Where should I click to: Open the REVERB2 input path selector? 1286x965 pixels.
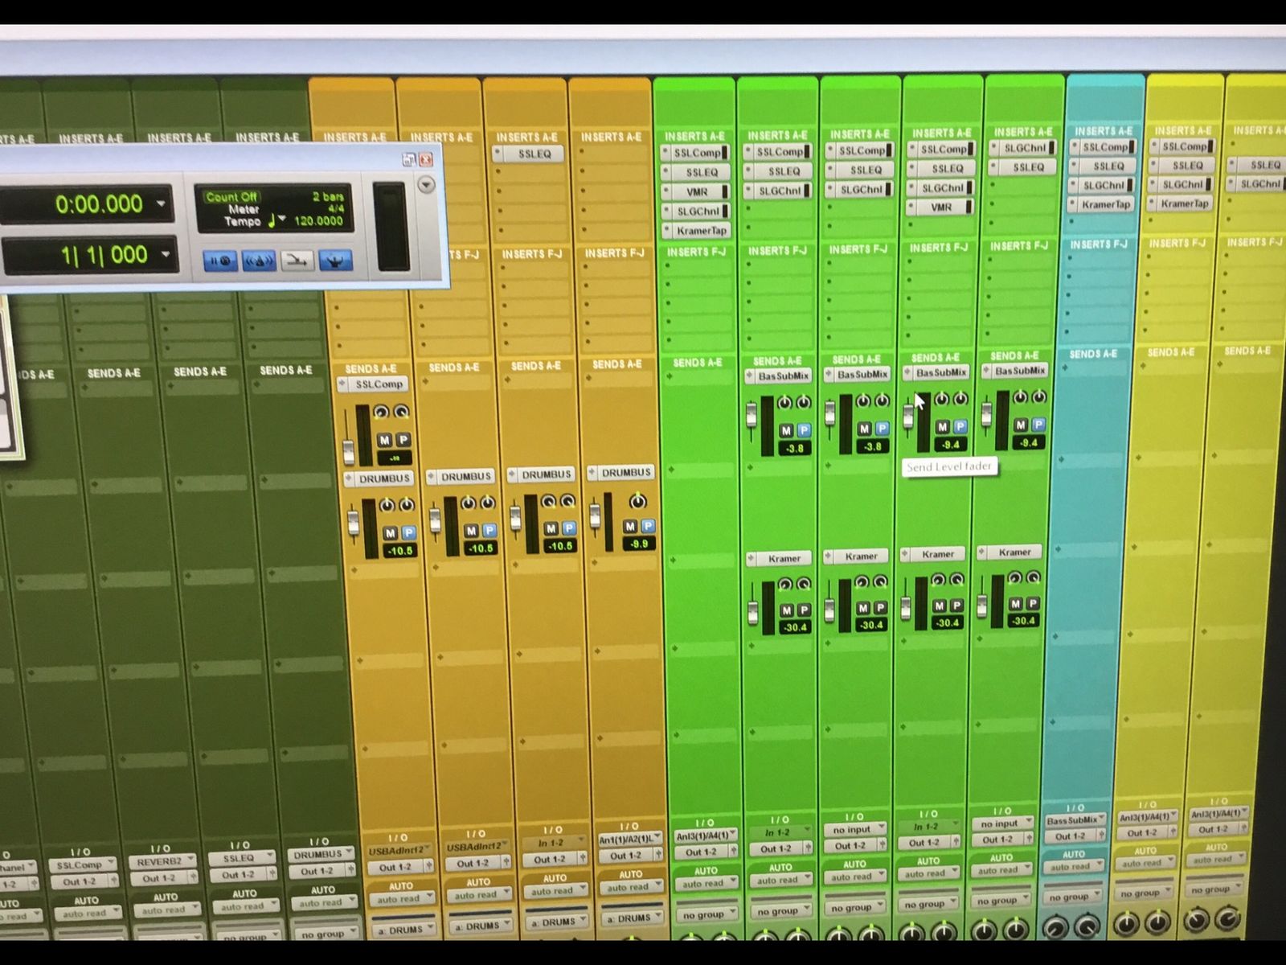click(x=159, y=861)
